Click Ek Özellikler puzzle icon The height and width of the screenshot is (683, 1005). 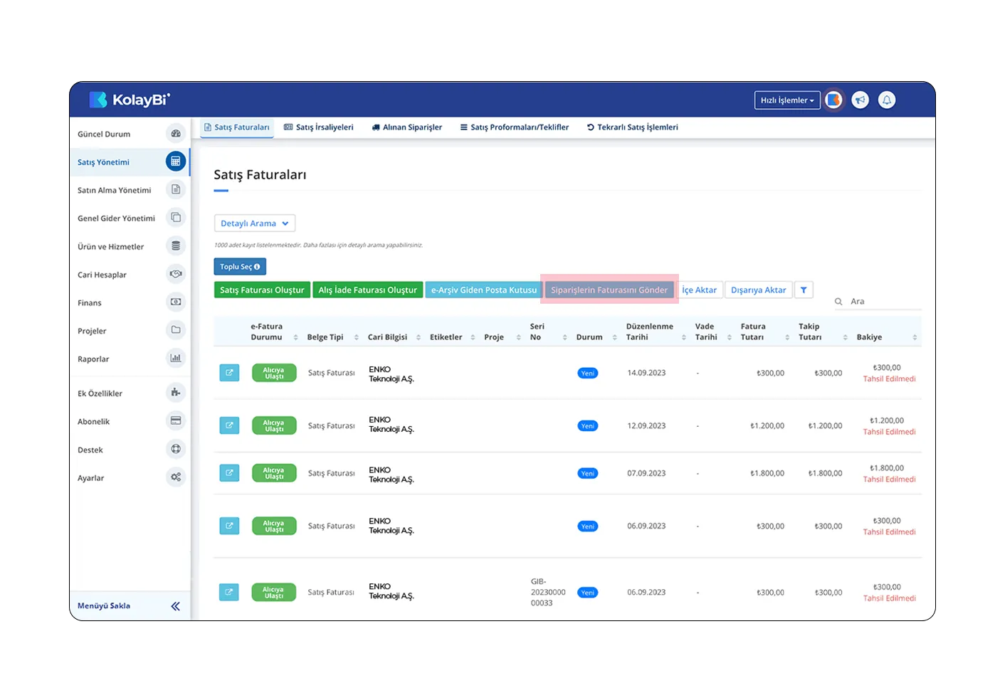[176, 392]
